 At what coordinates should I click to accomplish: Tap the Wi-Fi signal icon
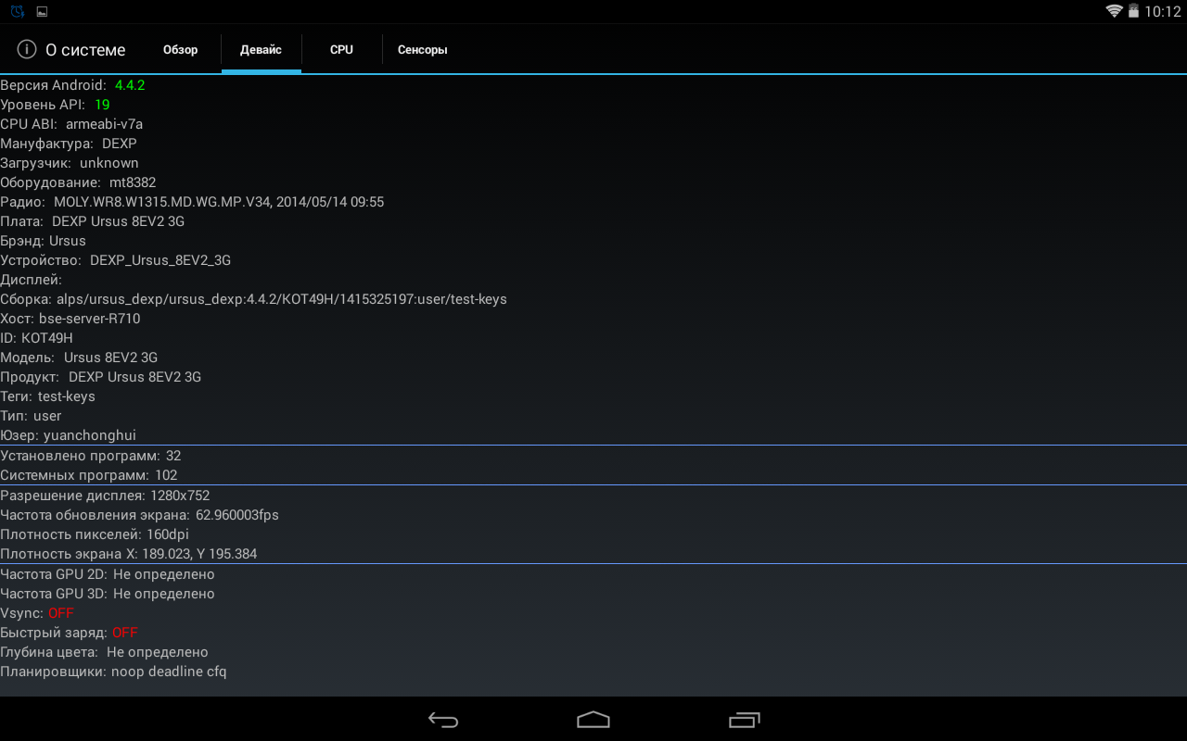coord(1114,11)
